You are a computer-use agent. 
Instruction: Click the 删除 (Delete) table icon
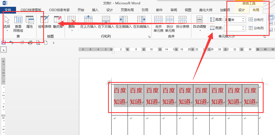tap(72, 19)
